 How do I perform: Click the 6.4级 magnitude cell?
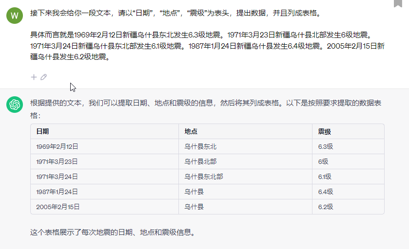coord(325,192)
